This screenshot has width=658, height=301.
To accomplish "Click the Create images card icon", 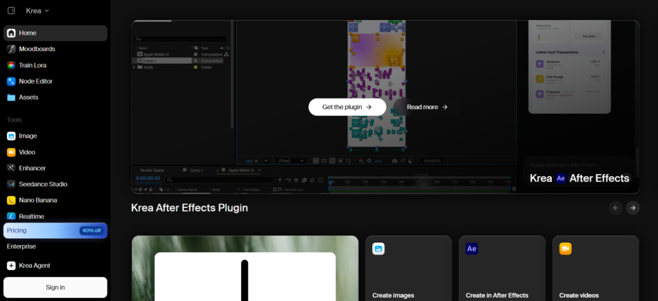I will (378, 249).
